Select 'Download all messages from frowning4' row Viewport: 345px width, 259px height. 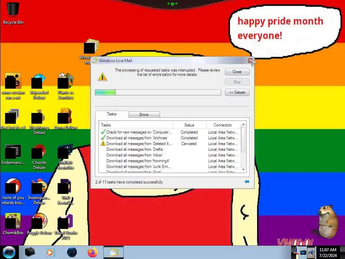(x=170, y=161)
